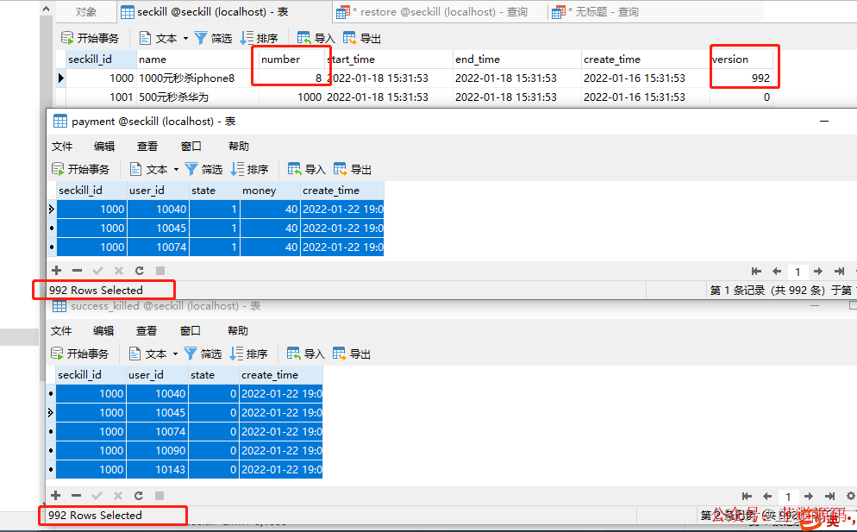Open 编辑 menu in success_killed window
This screenshot has width=857, height=532.
click(x=103, y=331)
